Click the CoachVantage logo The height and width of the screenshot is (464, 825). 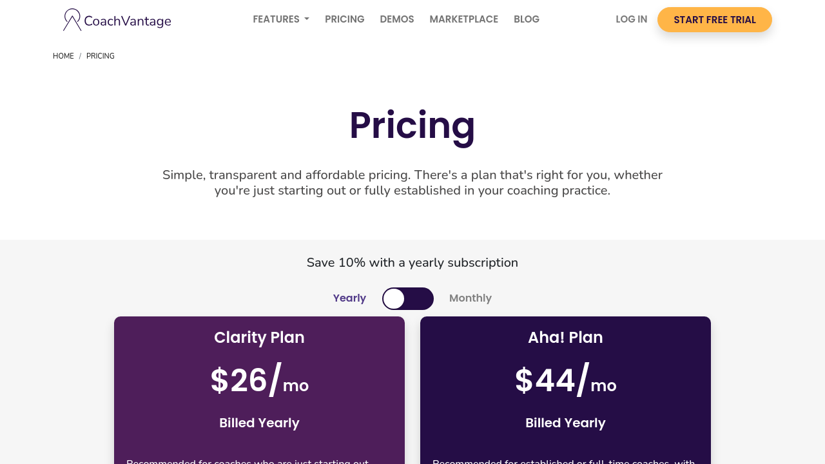(x=117, y=20)
